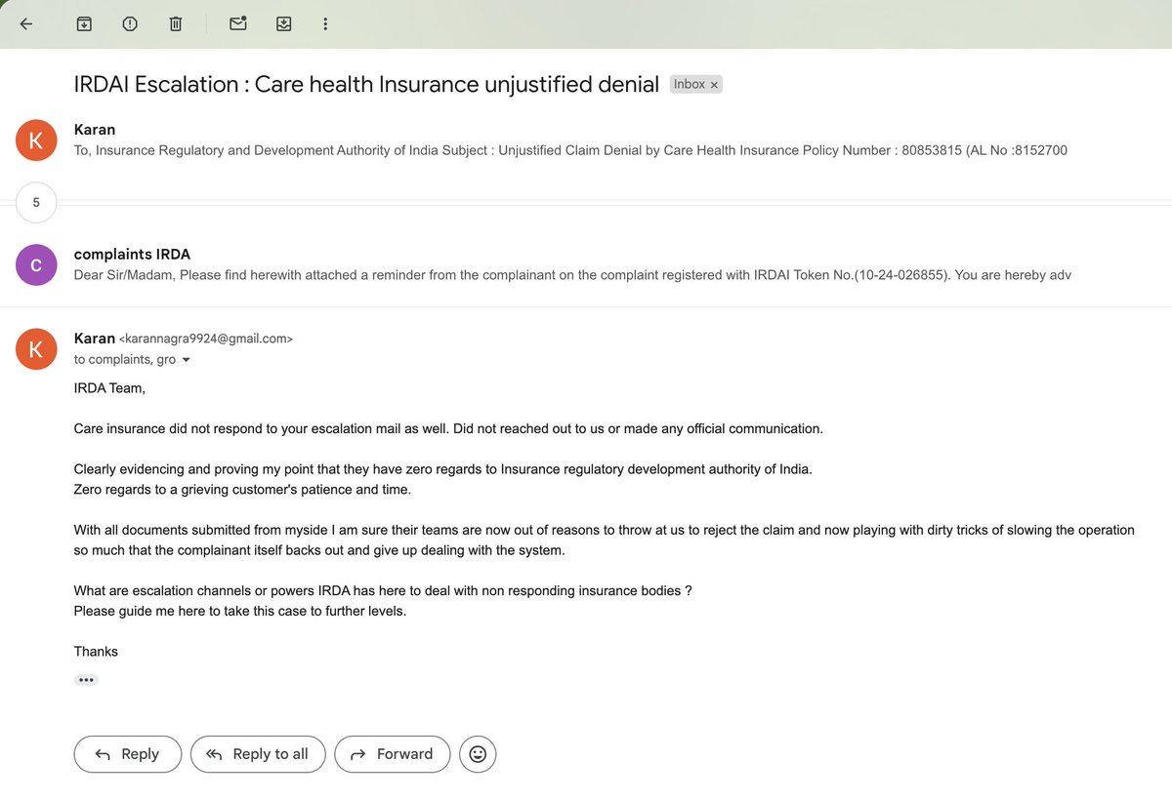Click the Reply button
The width and height of the screenshot is (1172, 801).
tap(128, 754)
